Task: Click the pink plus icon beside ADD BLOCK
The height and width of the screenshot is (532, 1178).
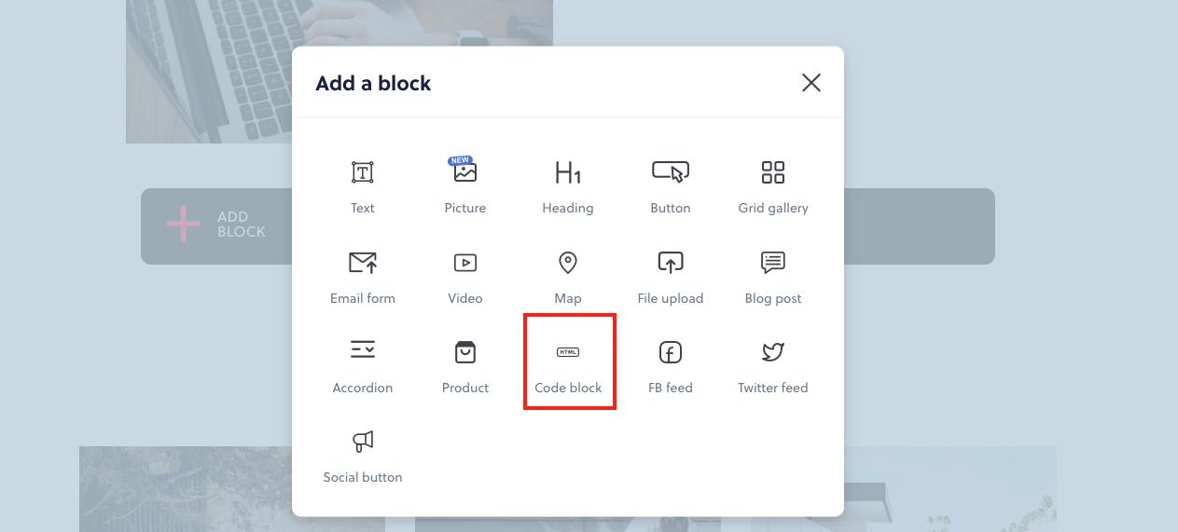Action: coord(183,225)
